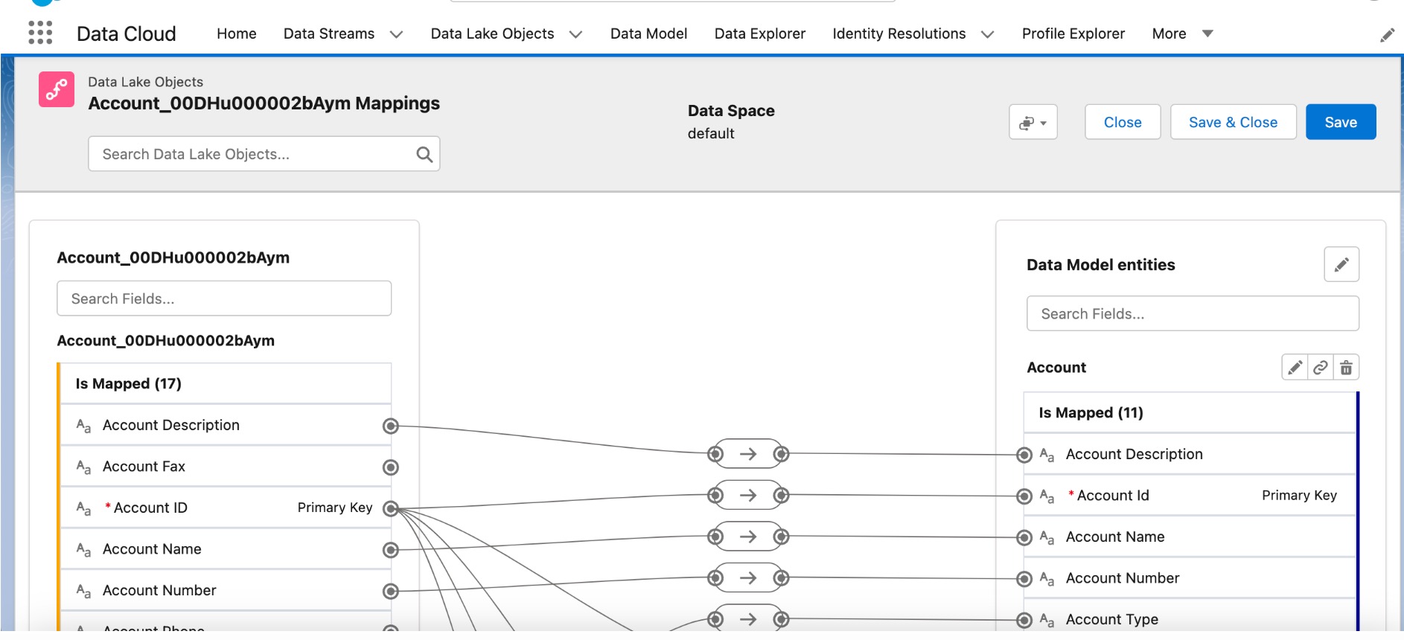Select the target Account Name connector node
Image resolution: width=1404 pixels, height=640 pixels.
tap(1024, 537)
